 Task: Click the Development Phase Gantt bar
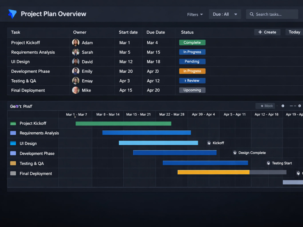tap(175, 153)
